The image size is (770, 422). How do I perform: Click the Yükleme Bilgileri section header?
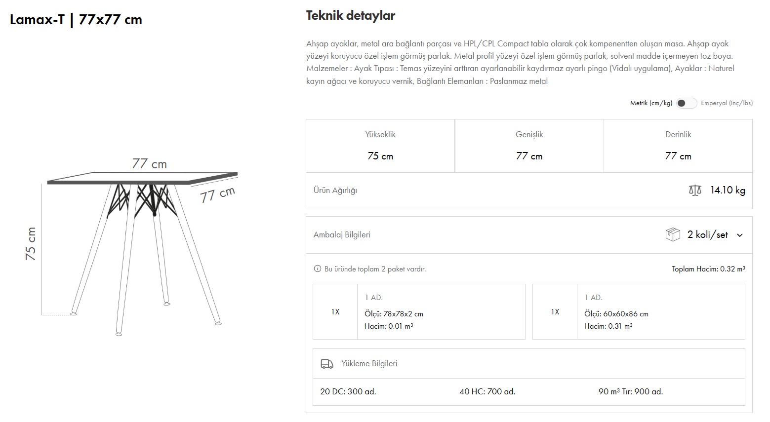point(369,364)
